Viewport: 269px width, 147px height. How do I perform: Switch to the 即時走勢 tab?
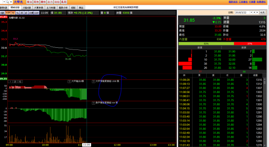[15, 7]
